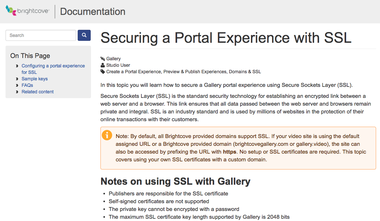Image resolution: width=380 pixels, height=221 pixels.
Task: Jump to Configuring a portal experience for SSL
Action: 53,69
